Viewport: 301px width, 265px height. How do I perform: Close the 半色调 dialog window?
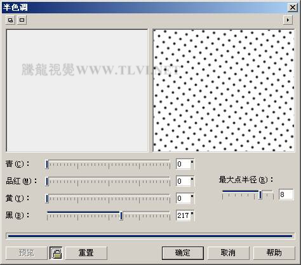(293, 8)
